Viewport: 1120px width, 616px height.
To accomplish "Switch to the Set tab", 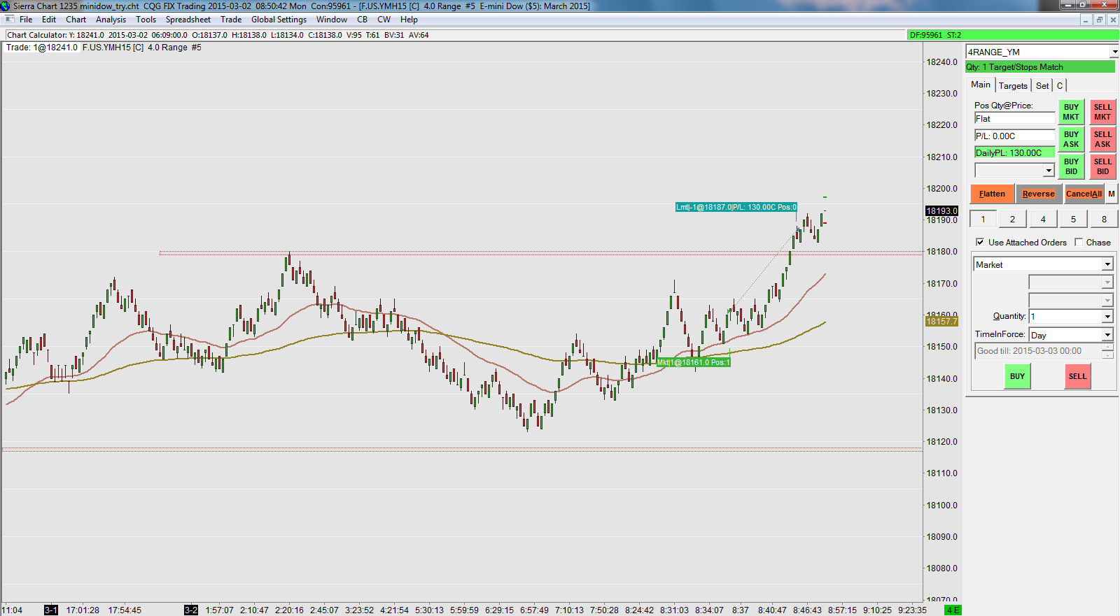I will click(1042, 86).
